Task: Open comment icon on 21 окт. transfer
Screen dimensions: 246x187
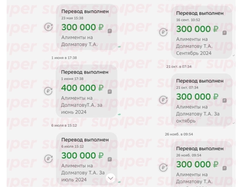Action: (225, 100)
